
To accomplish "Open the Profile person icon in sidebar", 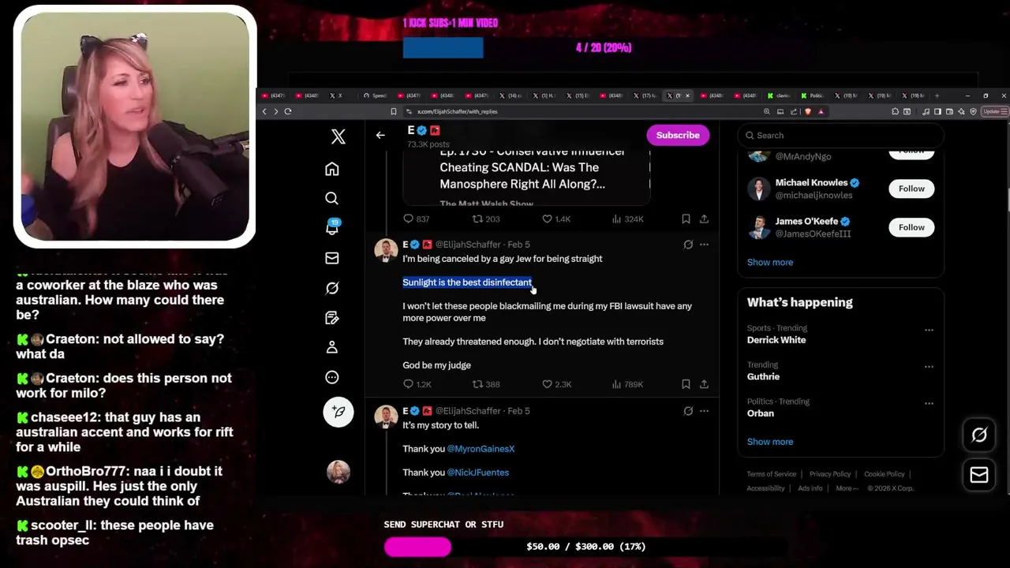I will 332,347.
